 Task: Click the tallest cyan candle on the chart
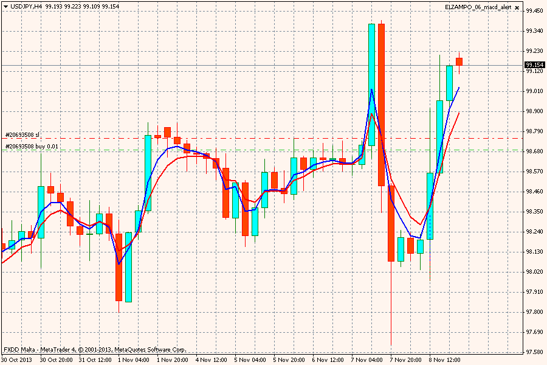click(371, 85)
